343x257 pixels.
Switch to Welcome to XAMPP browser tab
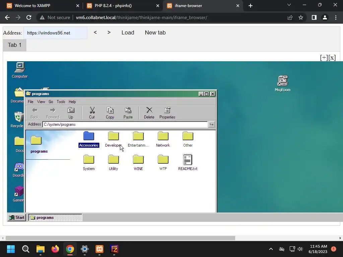43,6
